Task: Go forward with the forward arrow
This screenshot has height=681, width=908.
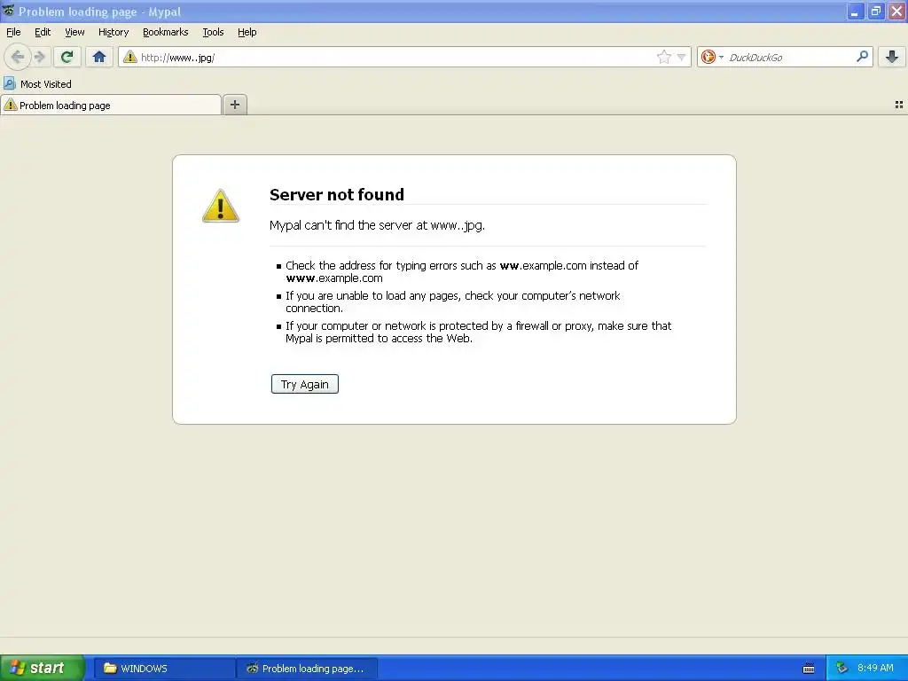Action: 39,57
